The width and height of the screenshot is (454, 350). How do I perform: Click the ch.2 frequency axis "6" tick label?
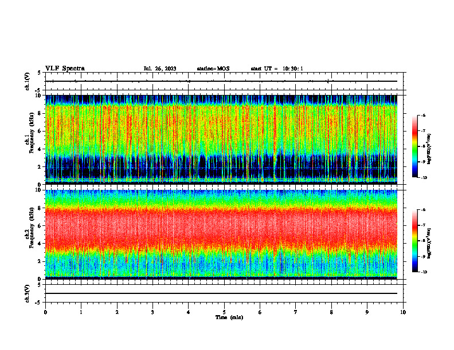pyautogui.click(x=40, y=226)
